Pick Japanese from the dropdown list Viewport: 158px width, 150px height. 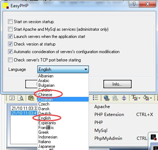click(63, 146)
